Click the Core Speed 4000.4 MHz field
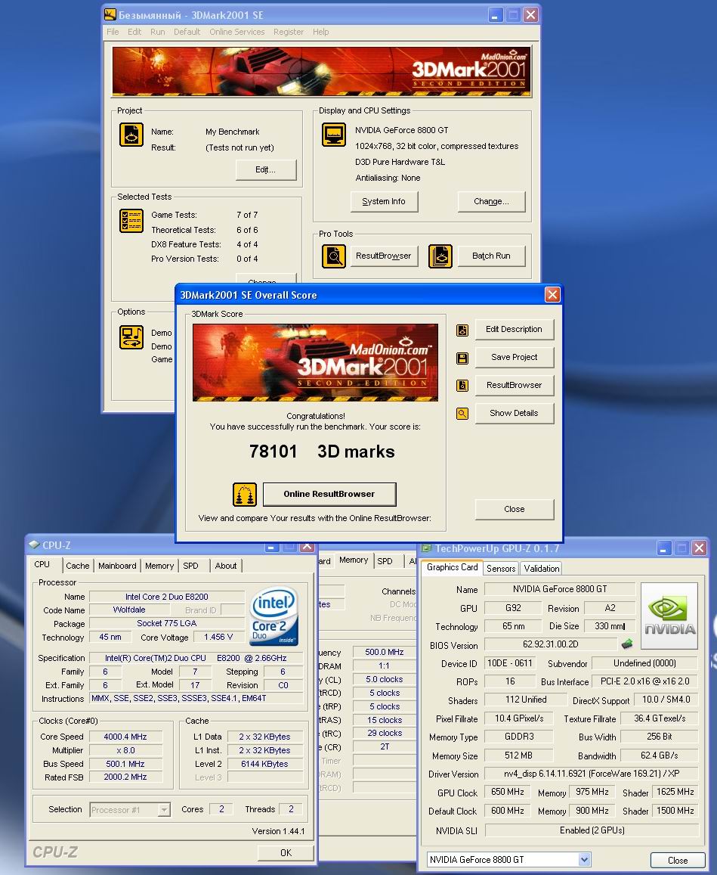The image size is (717, 875). point(125,737)
